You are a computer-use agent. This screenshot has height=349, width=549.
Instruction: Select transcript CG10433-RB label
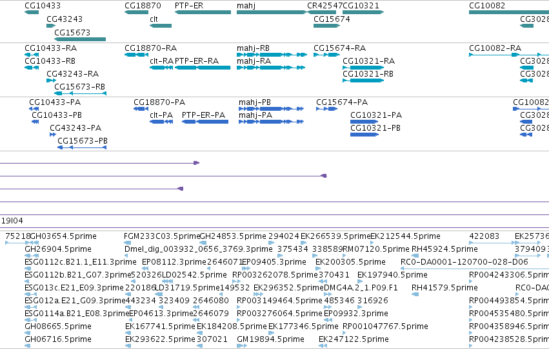[x=50, y=61]
